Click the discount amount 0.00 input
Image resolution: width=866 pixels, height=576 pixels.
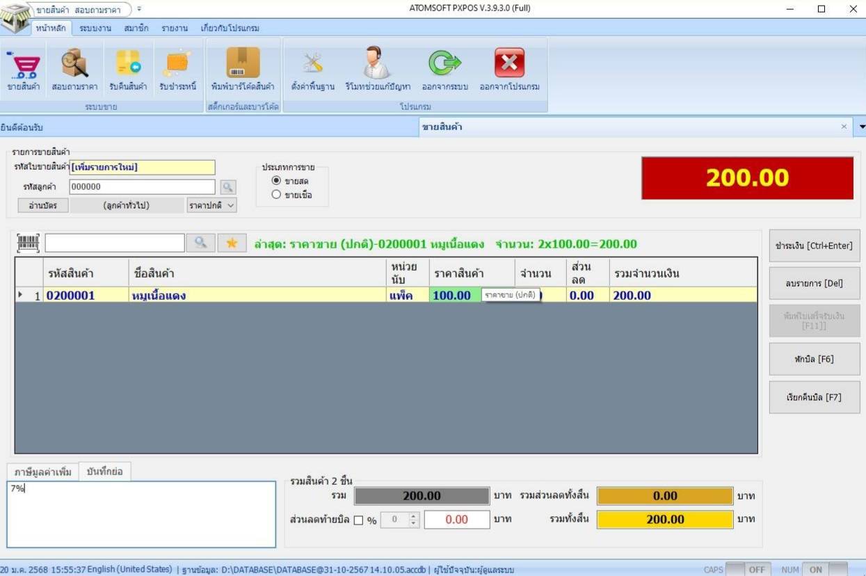pyautogui.click(x=457, y=520)
